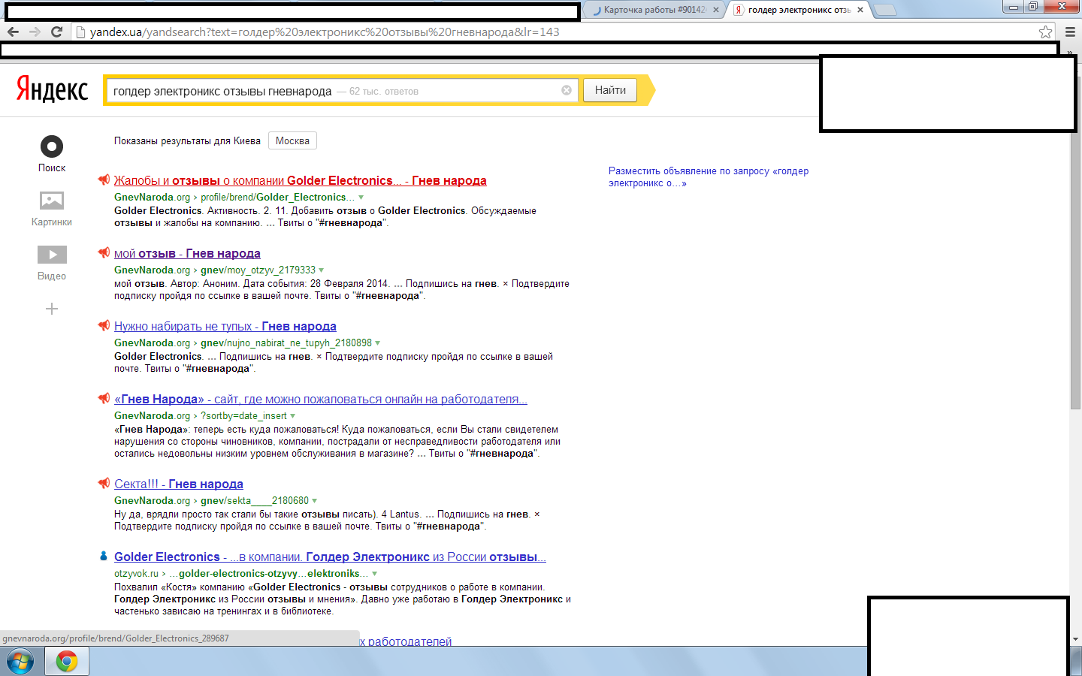1082x676 pixels.
Task: Expand options arrow for otzyvok.ru result
Action: click(x=375, y=574)
